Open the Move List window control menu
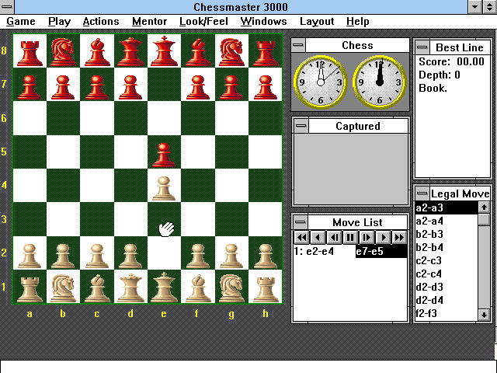 coord(301,222)
